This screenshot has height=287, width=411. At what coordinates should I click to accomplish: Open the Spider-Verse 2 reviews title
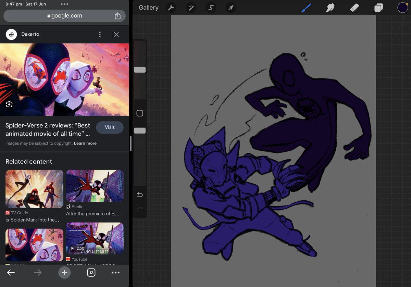coord(48,129)
